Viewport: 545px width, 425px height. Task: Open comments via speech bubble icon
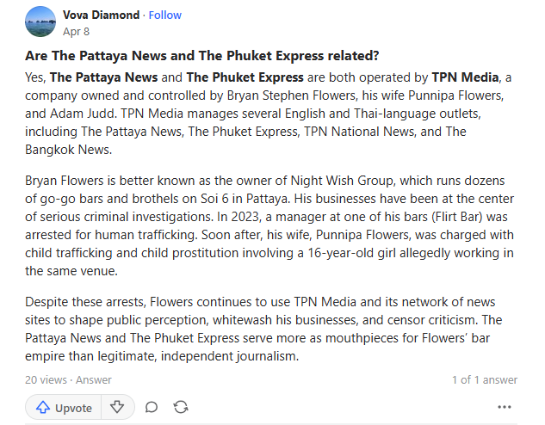pyautogui.click(x=152, y=407)
